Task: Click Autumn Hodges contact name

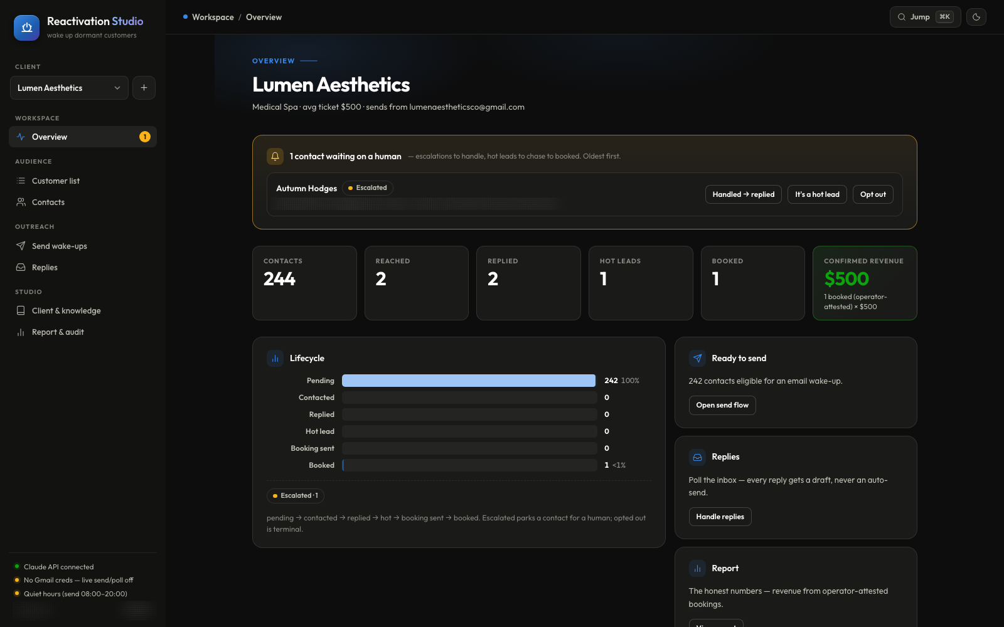Action: pos(306,188)
